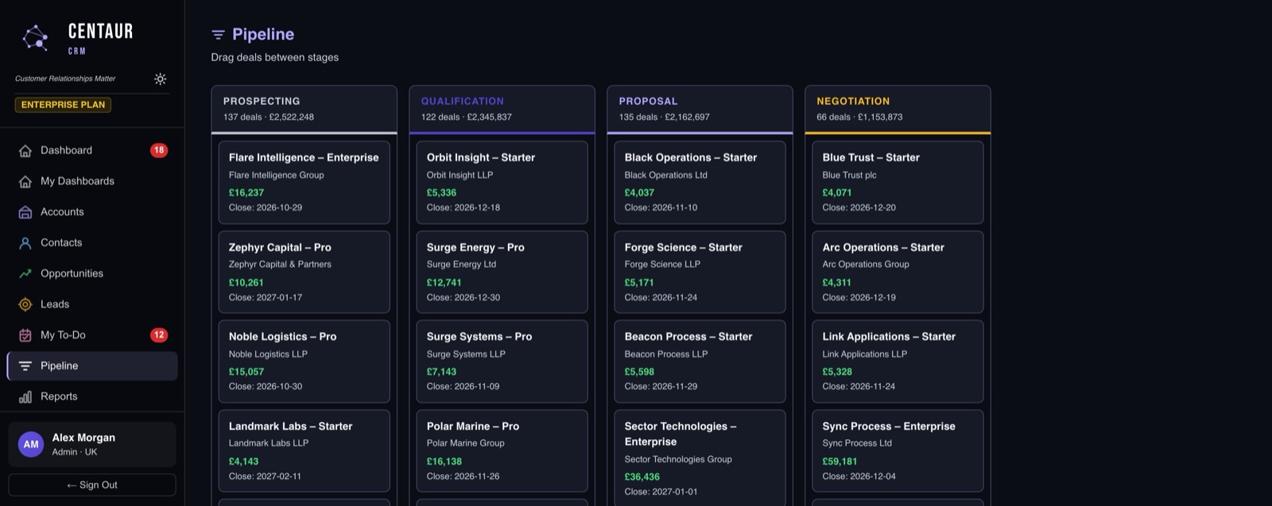Click the Negotiation column header
The height and width of the screenshot is (506, 1272).
(898, 109)
